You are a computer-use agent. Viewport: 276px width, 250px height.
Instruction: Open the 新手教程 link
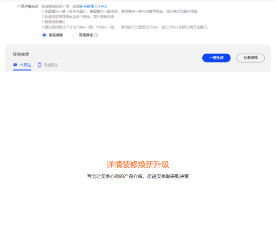(87, 6)
